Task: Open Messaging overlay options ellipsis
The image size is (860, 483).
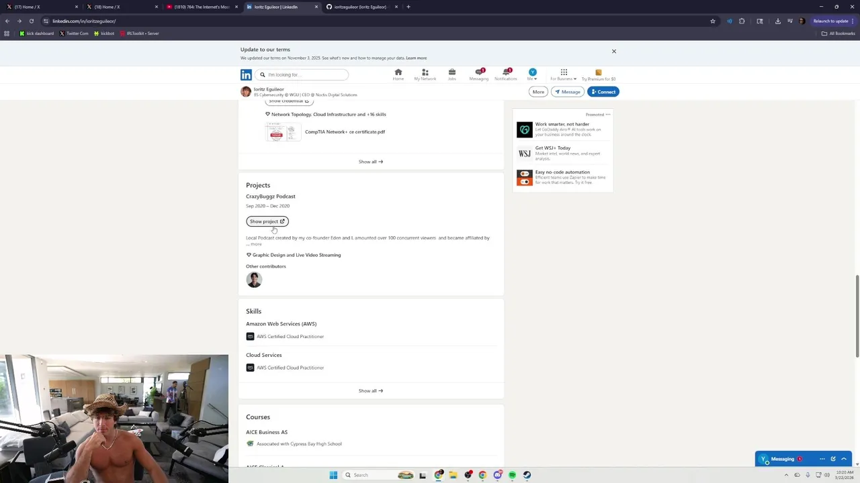Action: click(822, 459)
